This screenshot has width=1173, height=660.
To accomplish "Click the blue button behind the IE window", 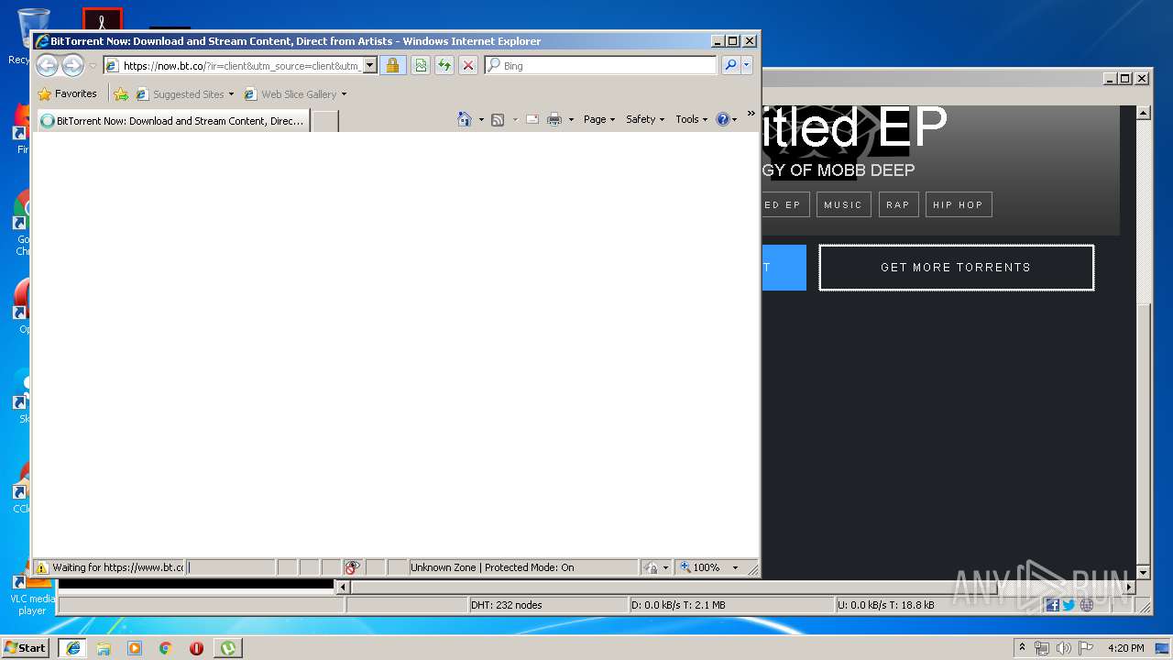I will (784, 268).
